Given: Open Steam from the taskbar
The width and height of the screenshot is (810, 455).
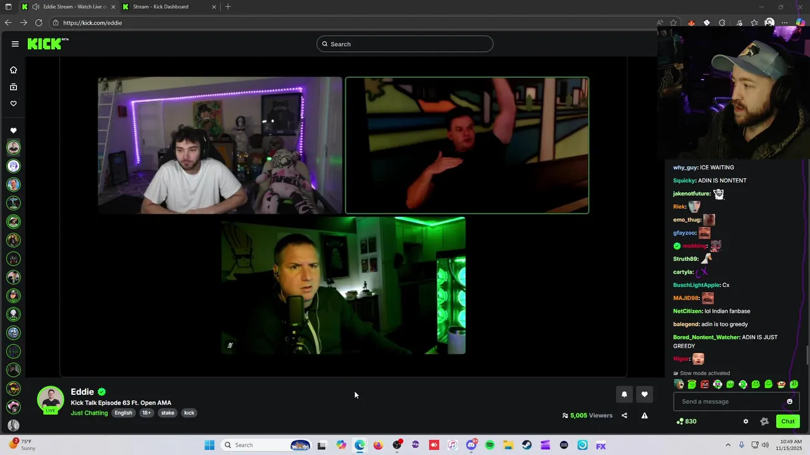Looking at the screenshot, I should click(x=526, y=445).
